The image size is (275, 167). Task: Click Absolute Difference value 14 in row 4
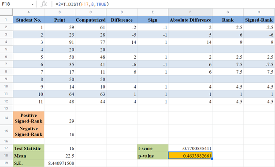190,42
